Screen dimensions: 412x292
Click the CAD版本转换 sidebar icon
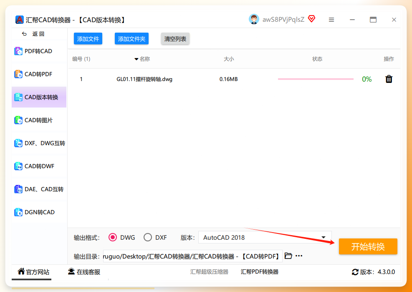point(18,97)
